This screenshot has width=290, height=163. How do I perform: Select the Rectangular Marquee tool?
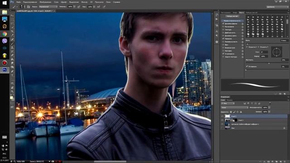tap(12, 19)
